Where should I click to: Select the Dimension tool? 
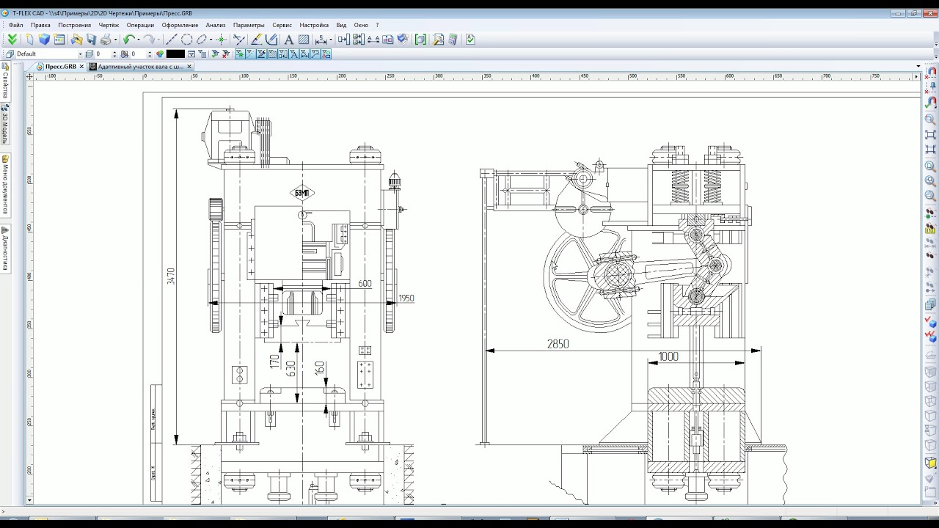tap(320, 40)
